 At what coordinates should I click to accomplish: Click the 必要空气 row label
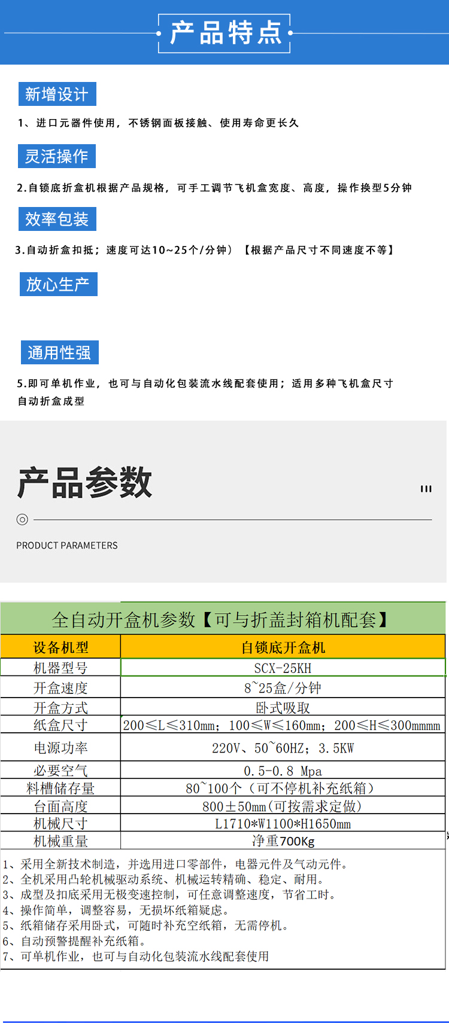click(60, 771)
